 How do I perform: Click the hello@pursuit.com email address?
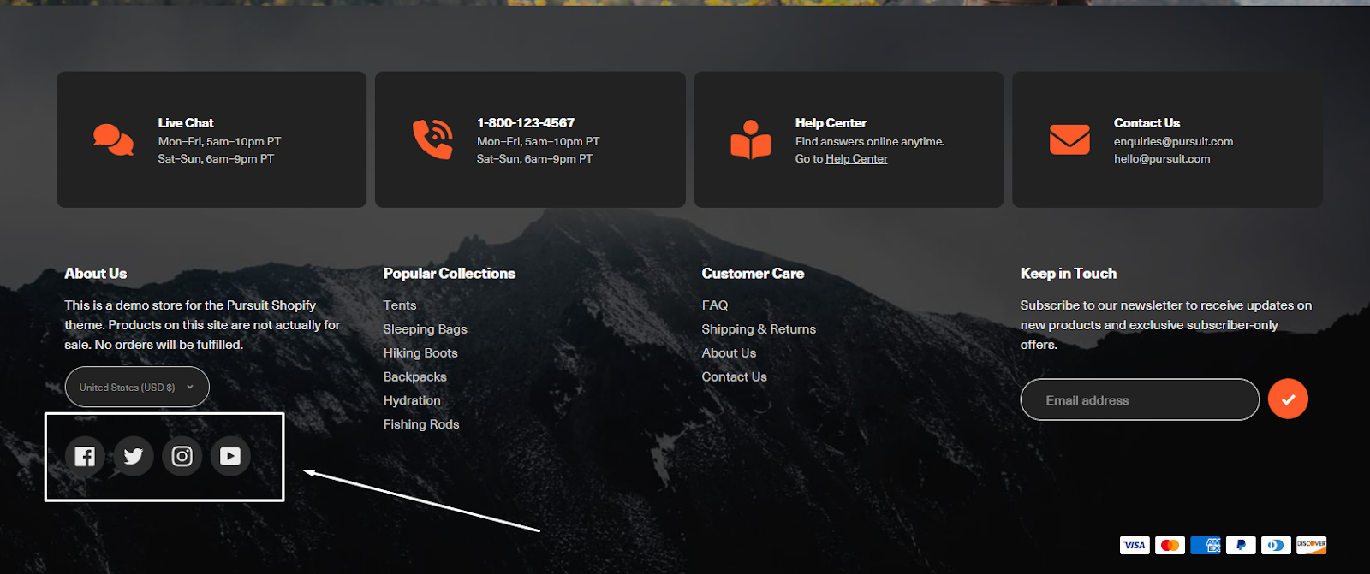[x=1162, y=159]
